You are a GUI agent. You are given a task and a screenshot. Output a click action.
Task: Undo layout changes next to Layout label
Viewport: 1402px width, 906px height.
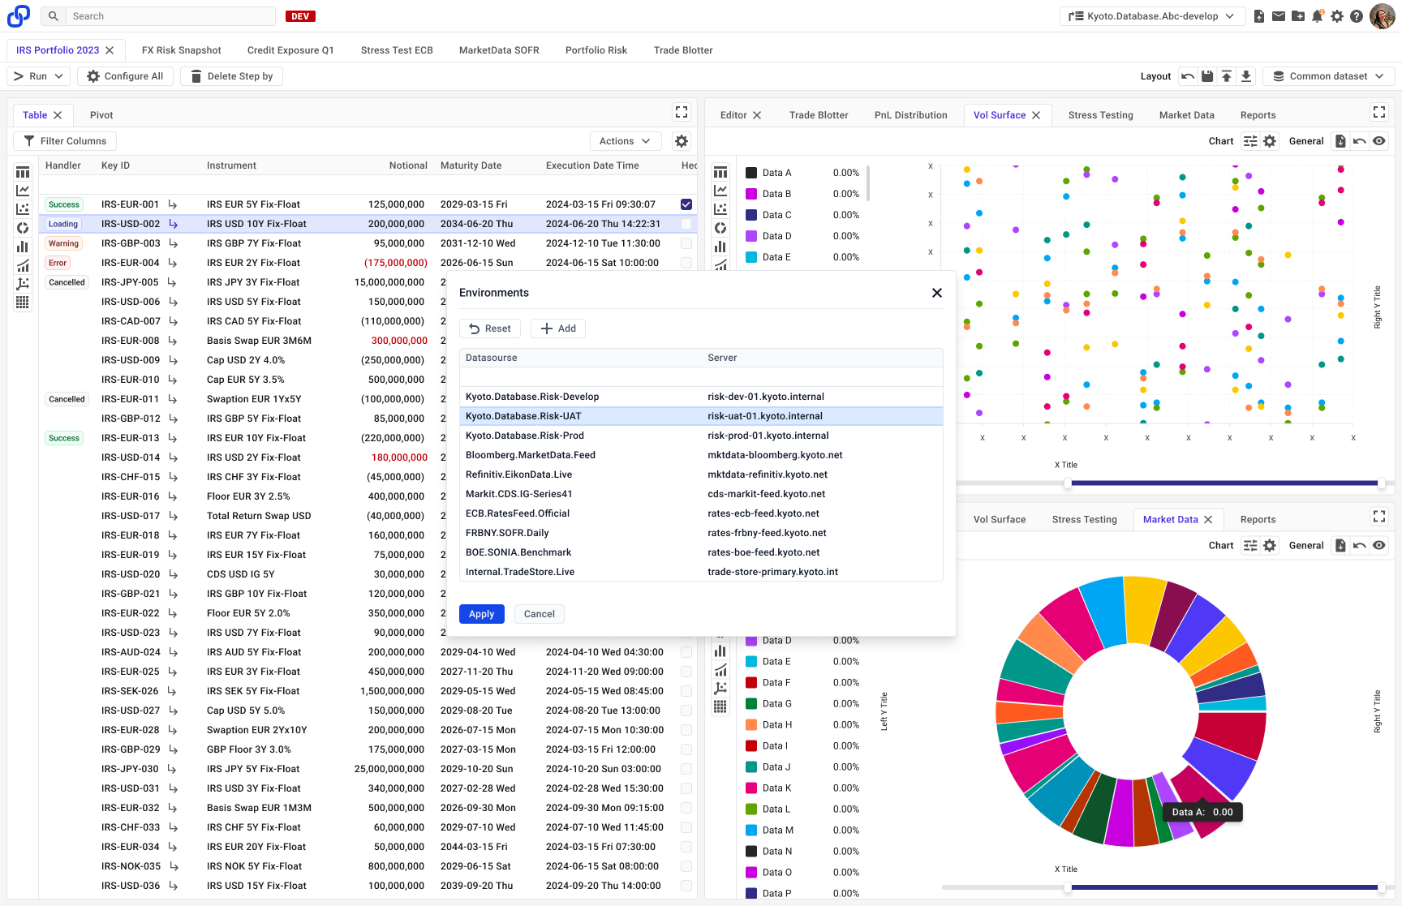point(1188,76)
